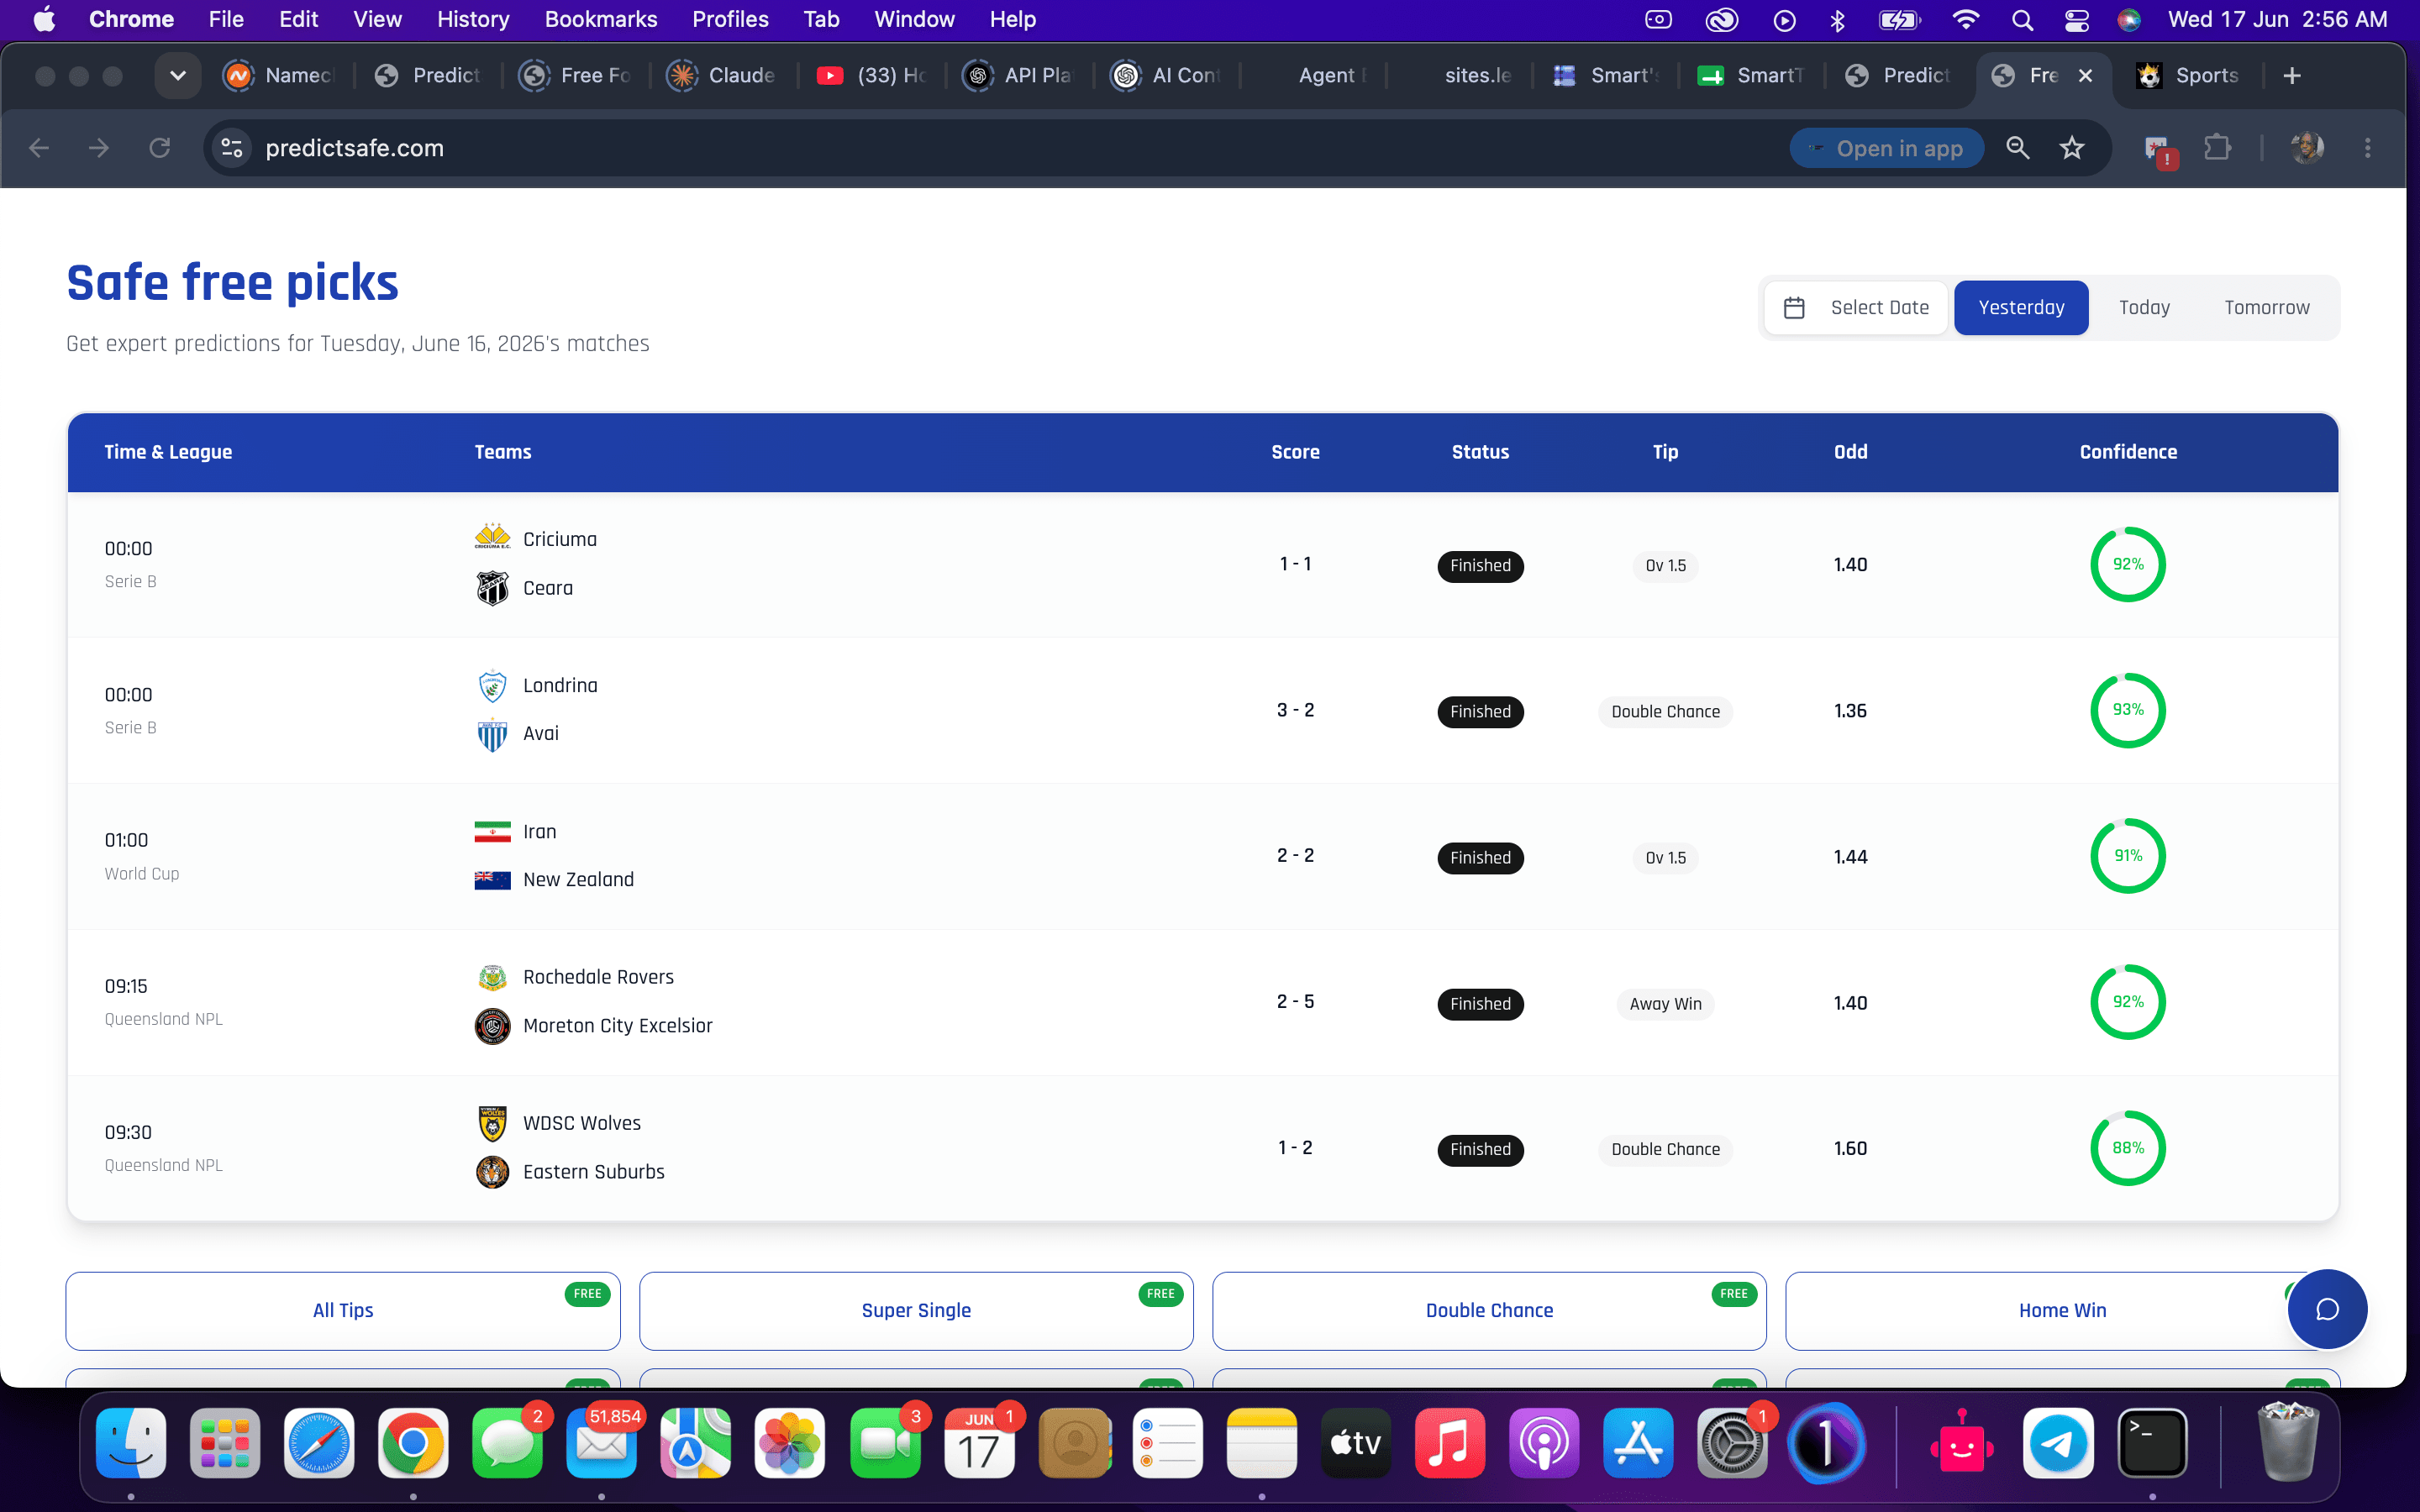Click the calendar icon in Select Date
The image size is (2420, 1512).
click(x=1794, y=308)
